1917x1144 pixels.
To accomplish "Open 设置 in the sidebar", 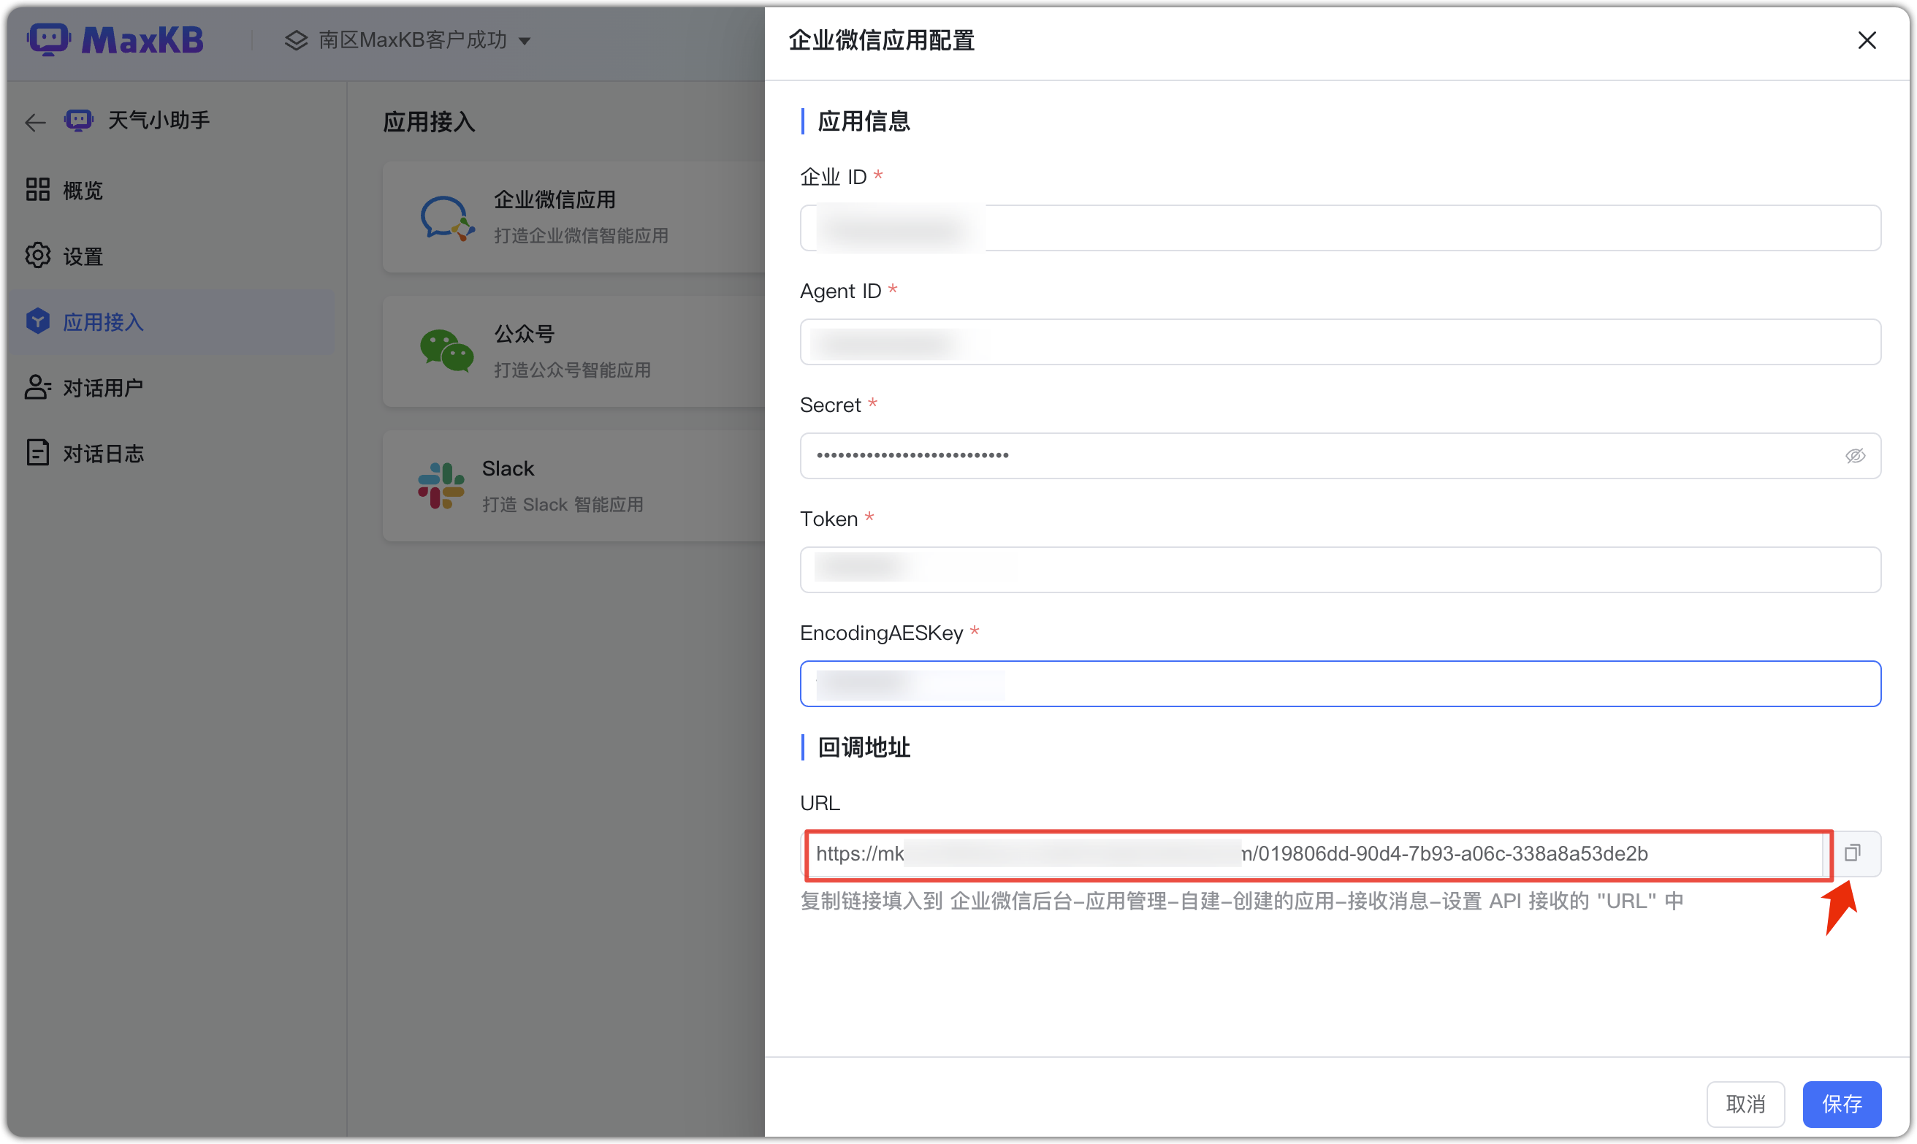I will tap(171, 256).
